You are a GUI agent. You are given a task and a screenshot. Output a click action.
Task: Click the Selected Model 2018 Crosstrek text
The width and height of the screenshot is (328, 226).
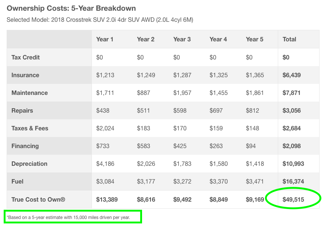[x=100, y=20]
